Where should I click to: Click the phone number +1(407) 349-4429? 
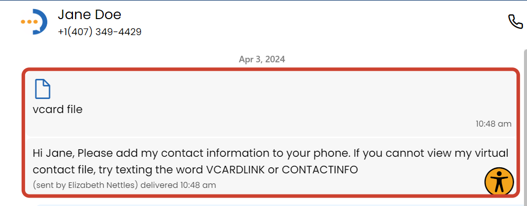click(99, 32)
